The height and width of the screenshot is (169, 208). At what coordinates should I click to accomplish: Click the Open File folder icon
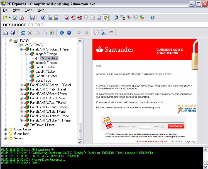[5, 17]
